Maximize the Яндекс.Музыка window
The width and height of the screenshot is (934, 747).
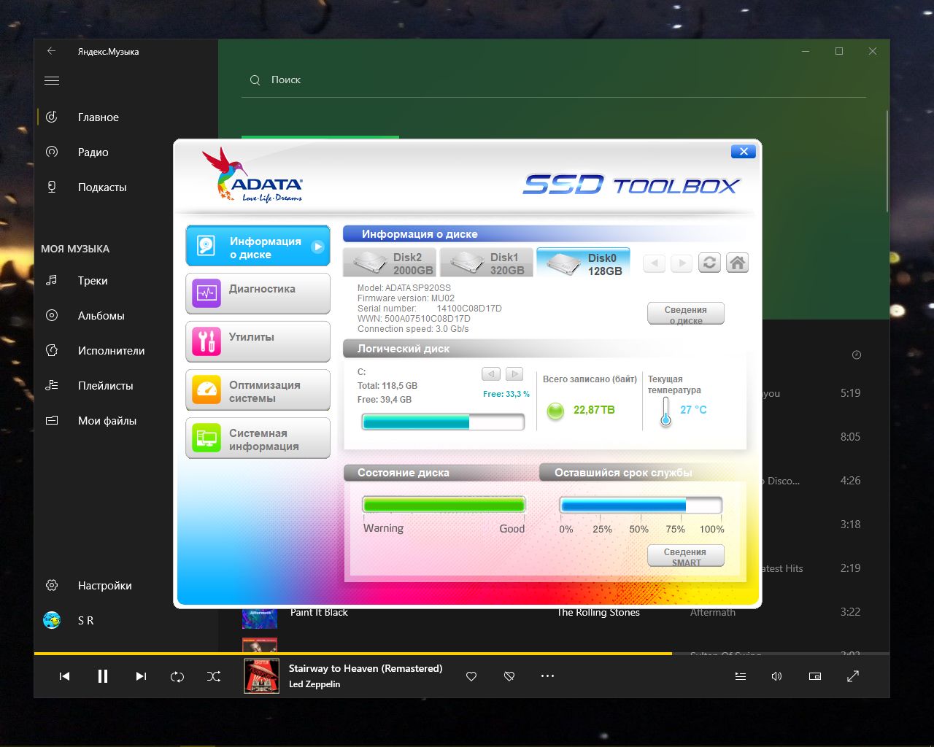tap(839, 51)
